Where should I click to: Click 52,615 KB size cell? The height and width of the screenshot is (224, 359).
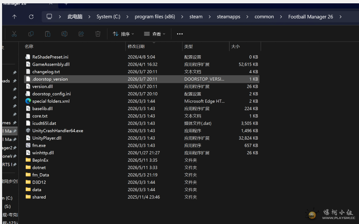248,64
